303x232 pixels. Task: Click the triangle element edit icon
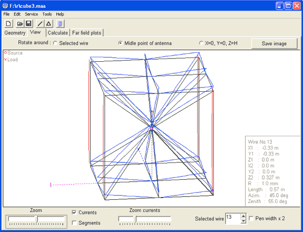click(x=49, y=24)
